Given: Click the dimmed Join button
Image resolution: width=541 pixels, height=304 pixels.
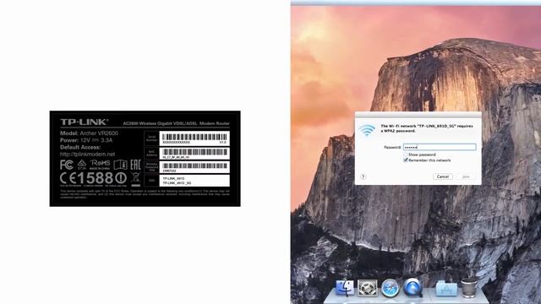Looking at the screenshot, I should pos(466,176).
